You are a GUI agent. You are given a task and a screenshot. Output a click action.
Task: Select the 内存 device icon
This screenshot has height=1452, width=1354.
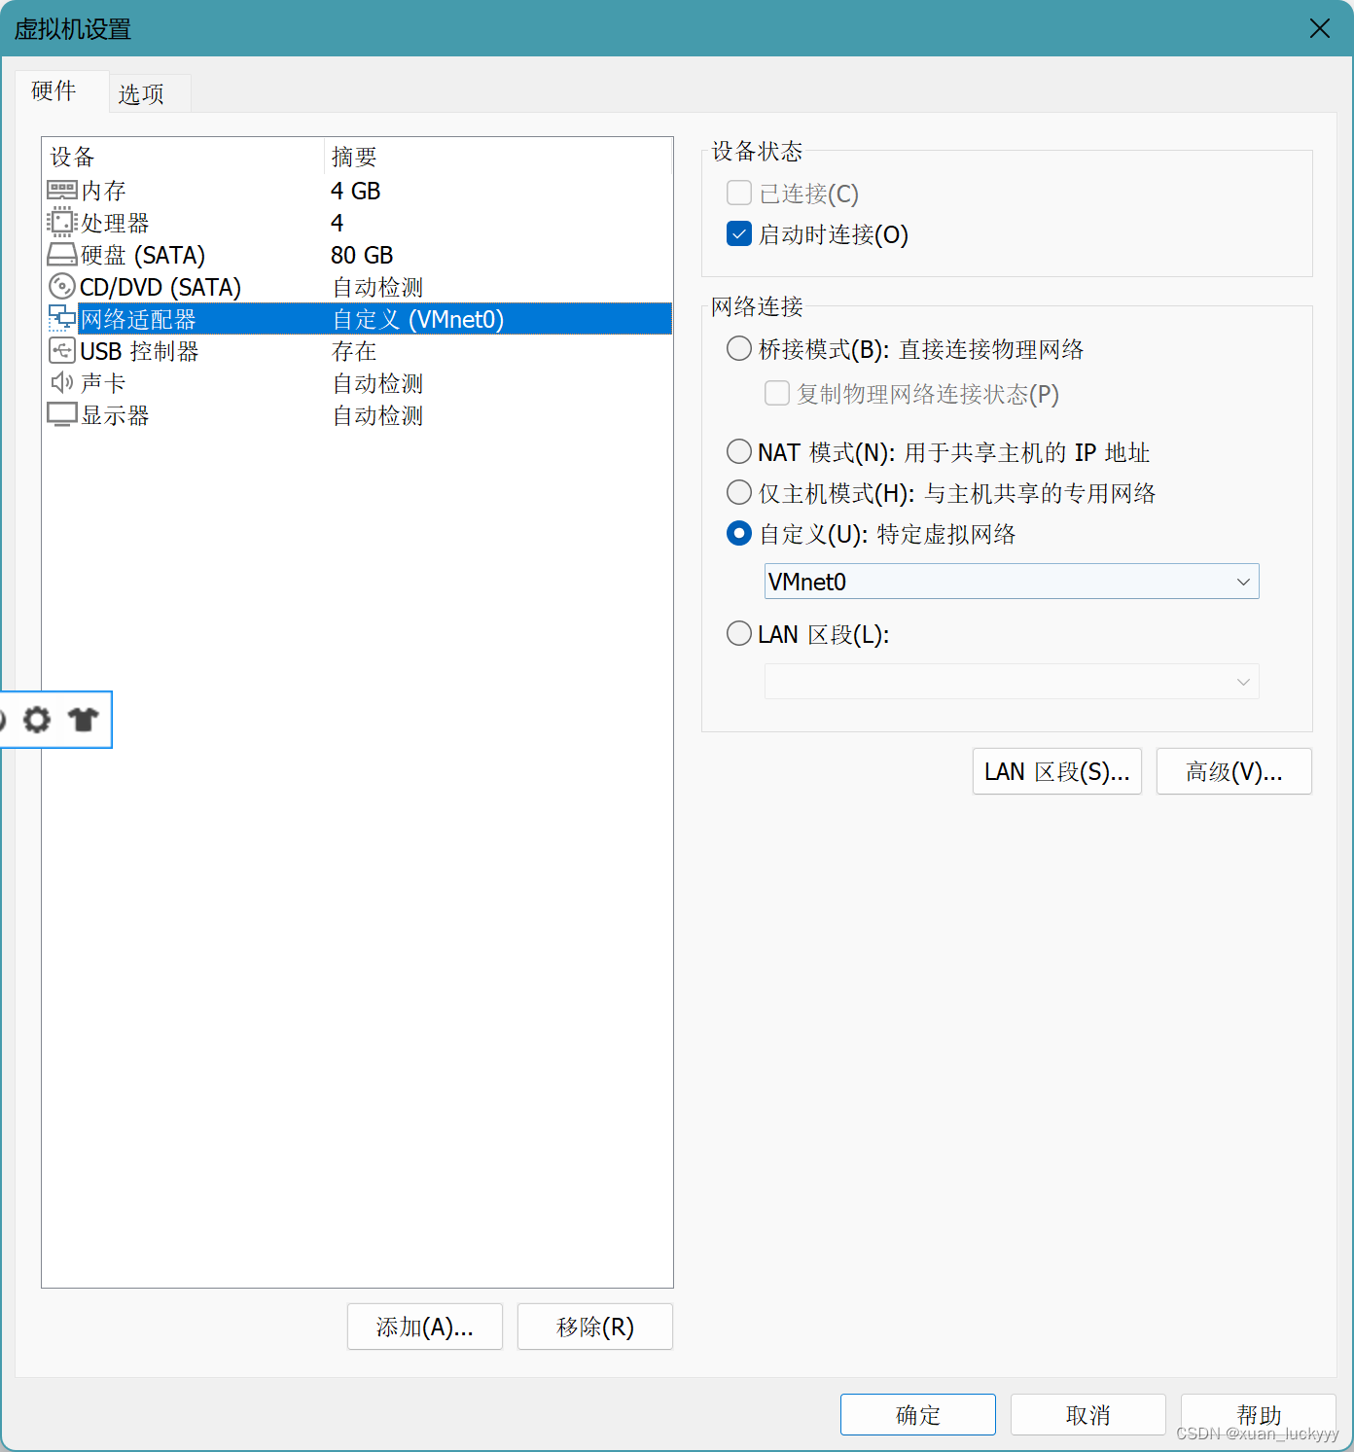61,190
